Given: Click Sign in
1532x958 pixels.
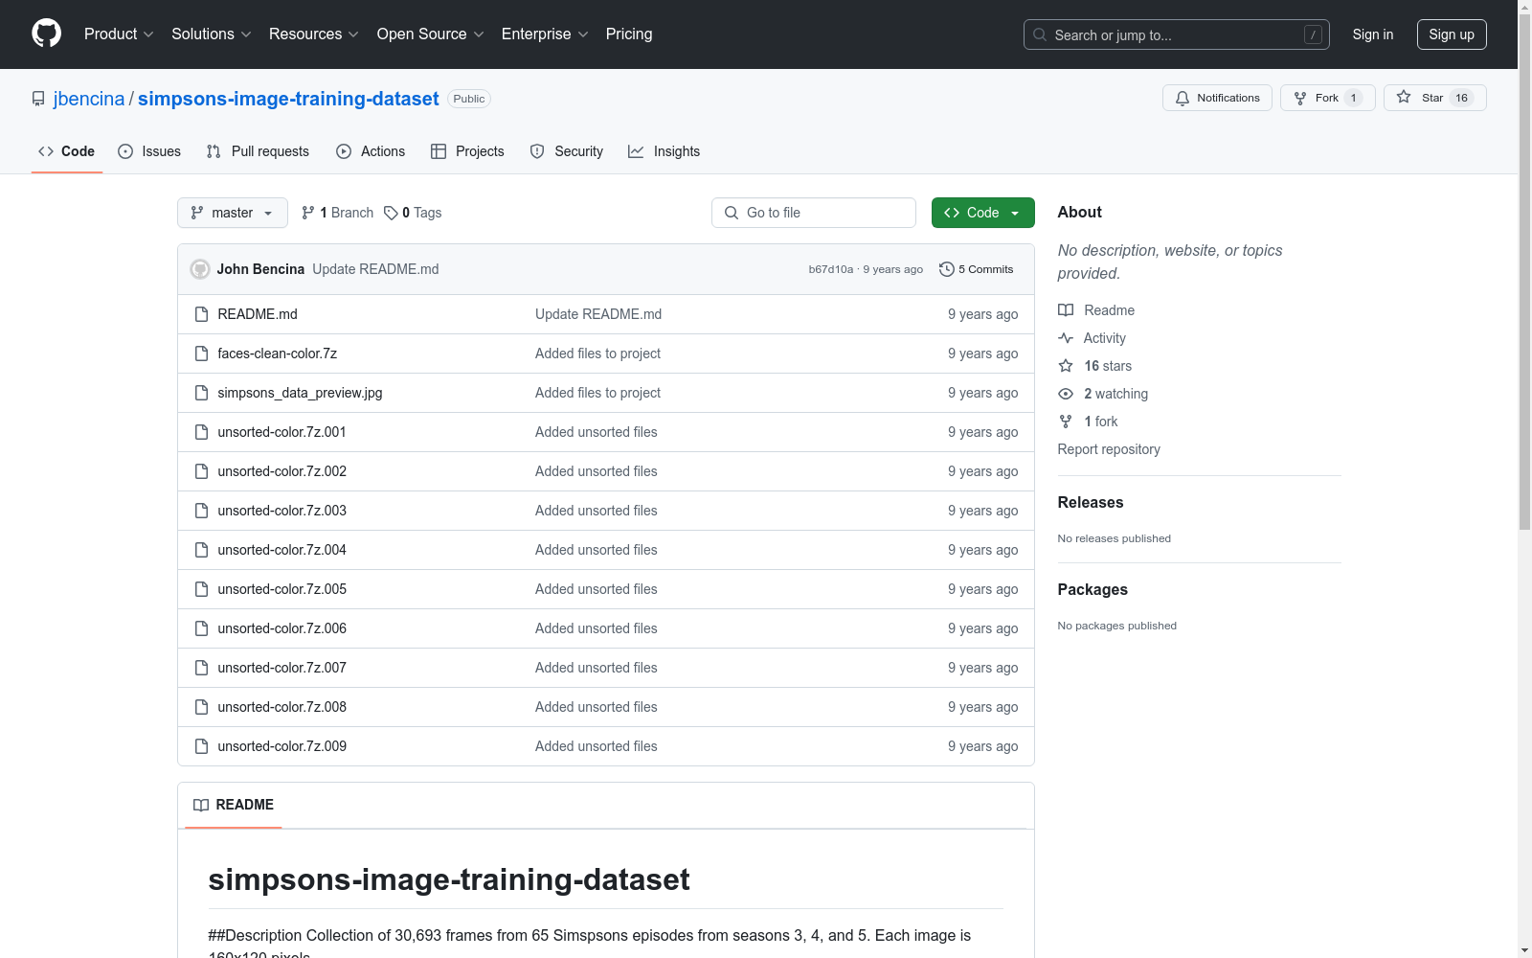Looking at the screenshot, I should click(1373, 34).
